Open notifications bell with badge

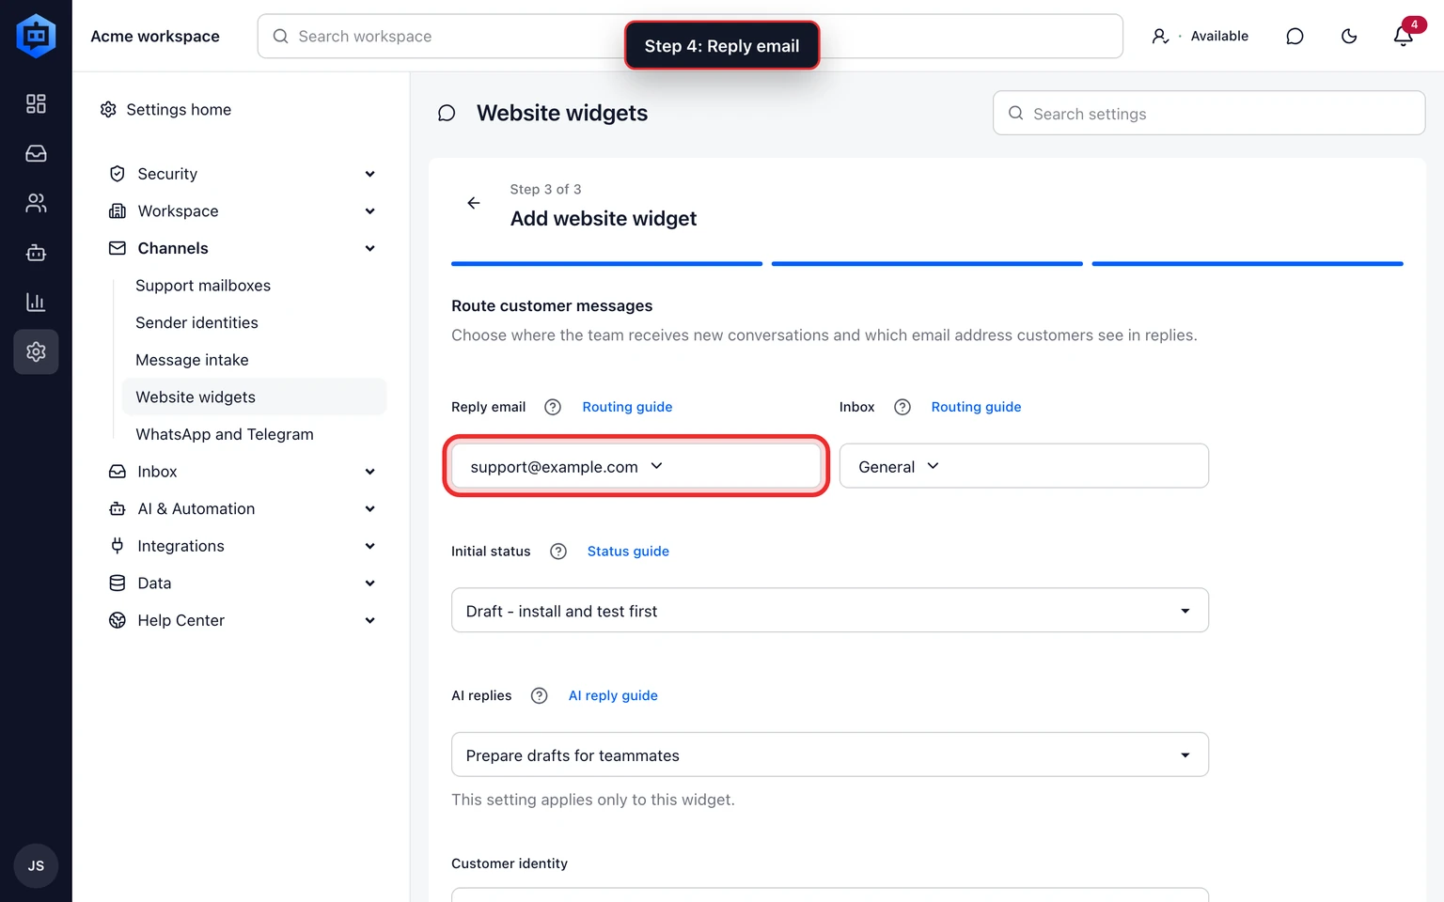coord(1404,36)
